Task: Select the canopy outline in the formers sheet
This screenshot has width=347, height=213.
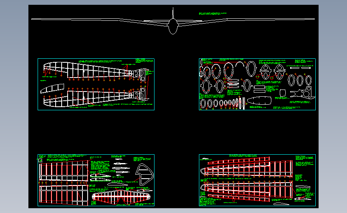Action: tap(259, 101)
